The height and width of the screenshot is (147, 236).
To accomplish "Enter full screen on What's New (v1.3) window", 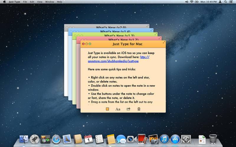I will tap(156, 34).
